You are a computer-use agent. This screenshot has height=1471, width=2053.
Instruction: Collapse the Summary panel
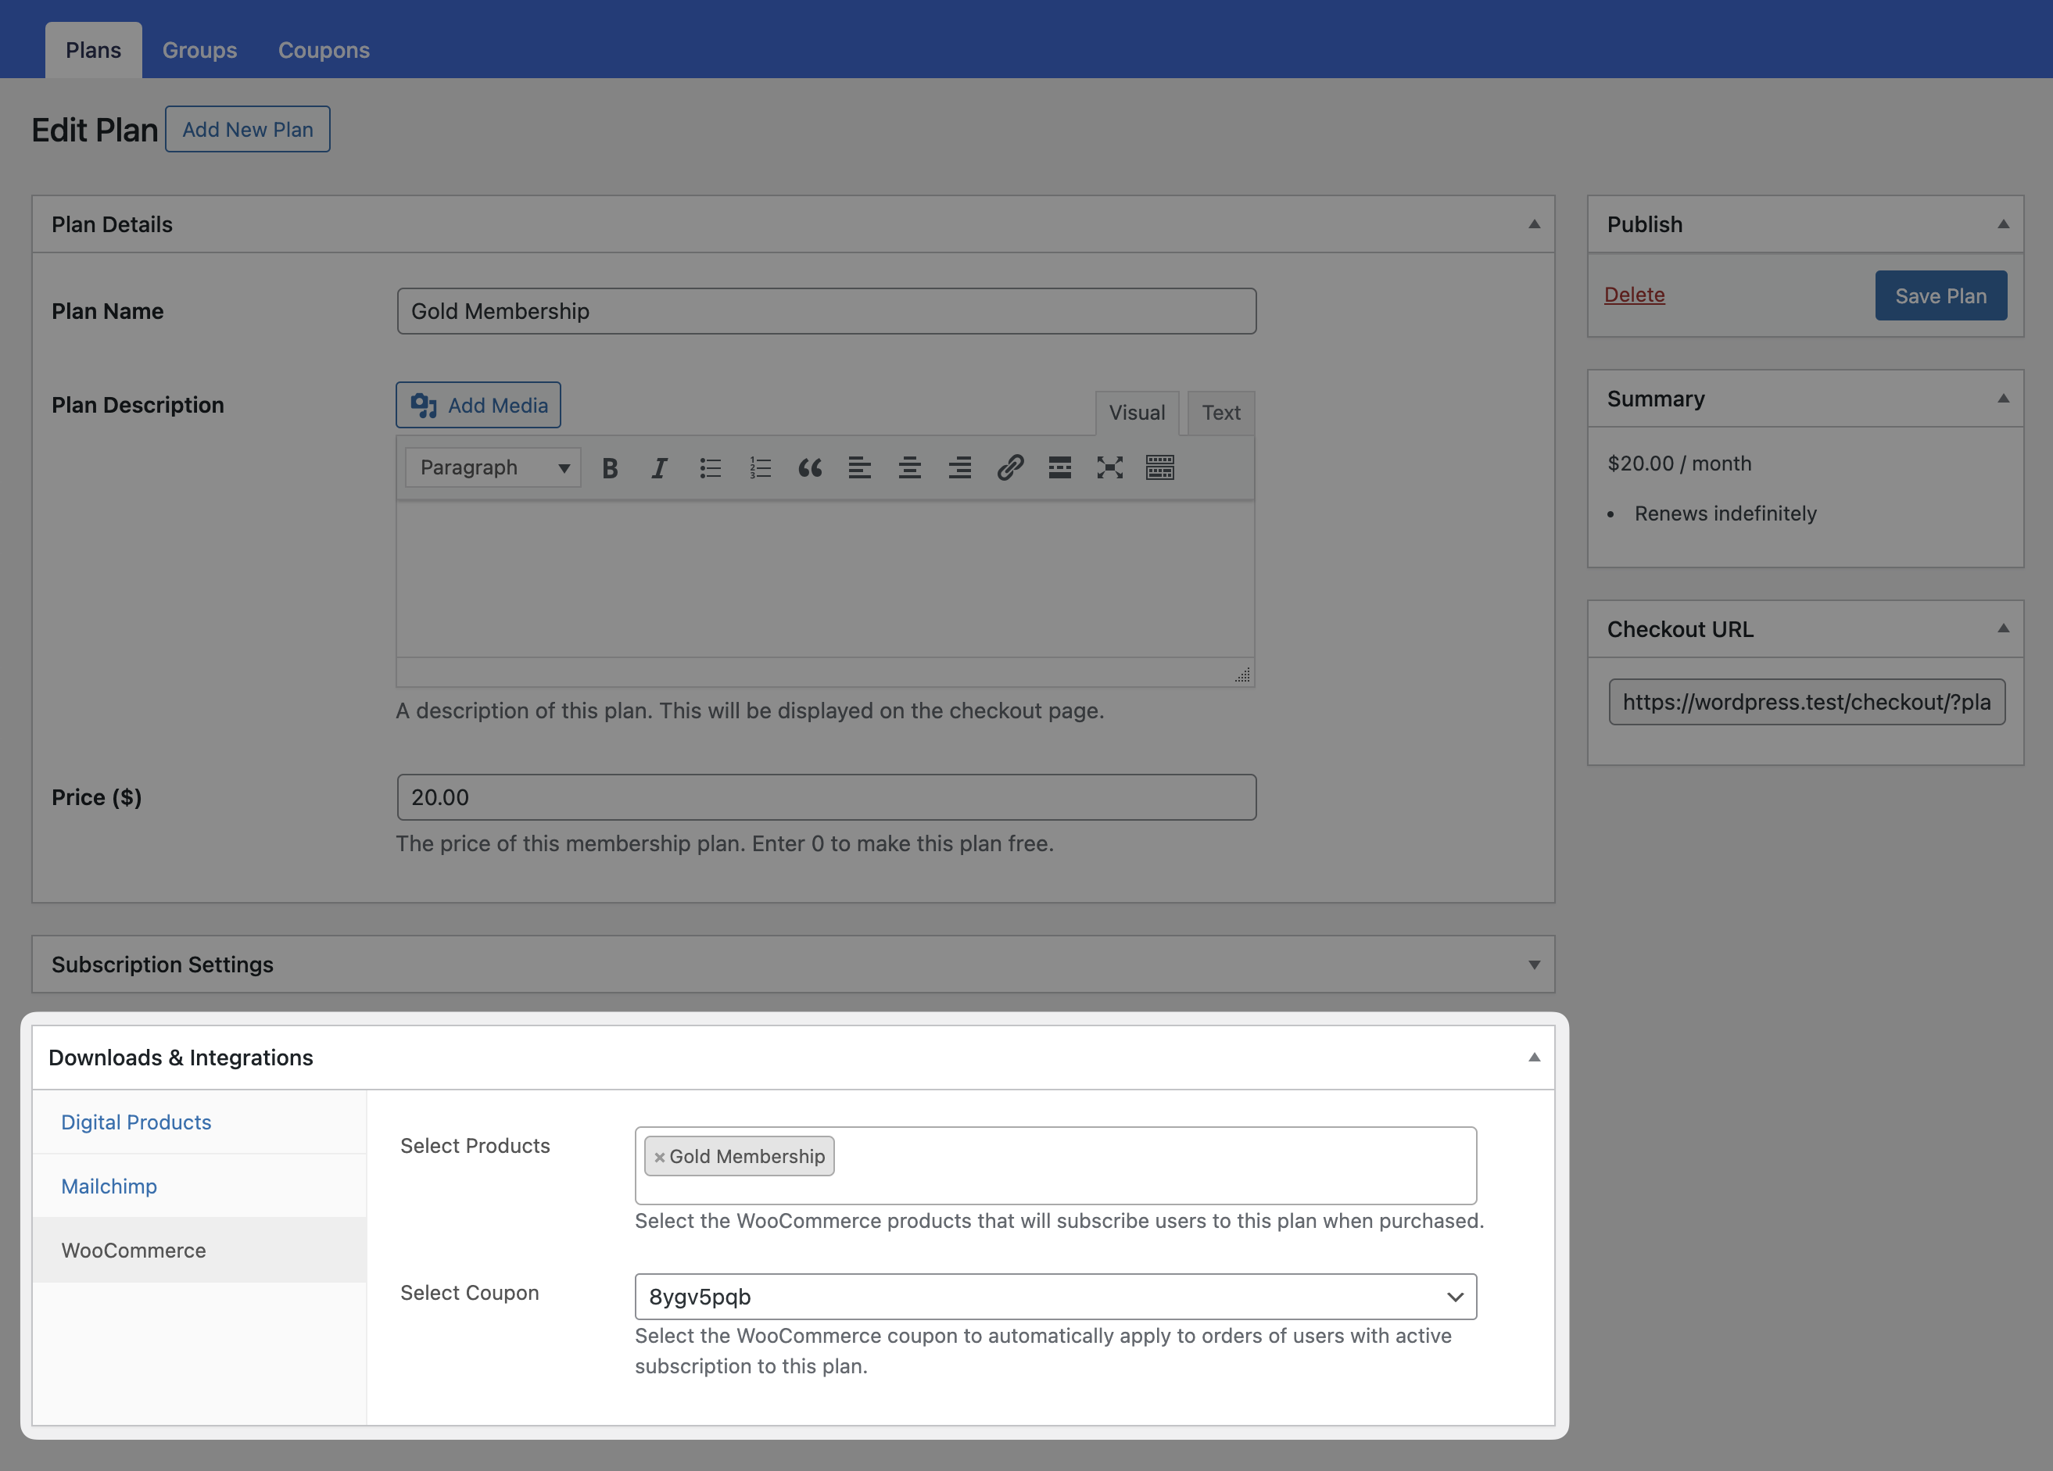[2003, 399]
